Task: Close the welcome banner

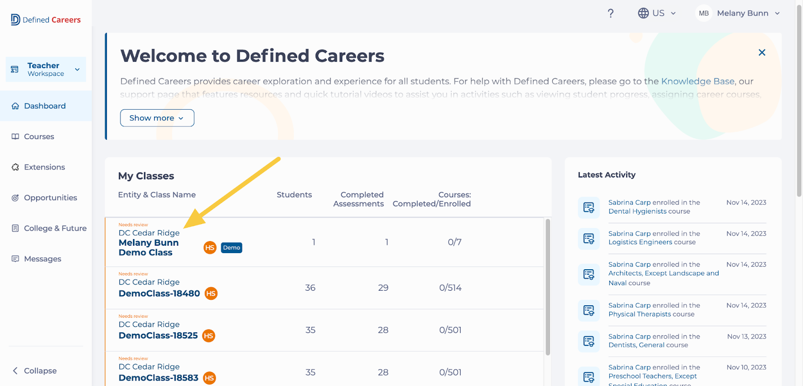Action: tap(762, 52)
